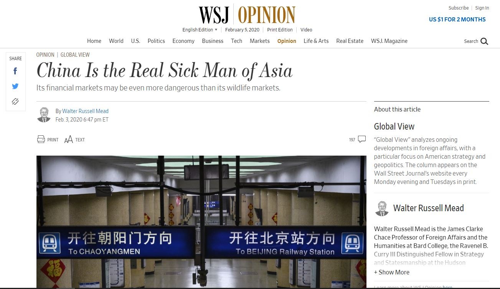
Task: Copy article link using chain icon
Action: (x=15, y=101)
